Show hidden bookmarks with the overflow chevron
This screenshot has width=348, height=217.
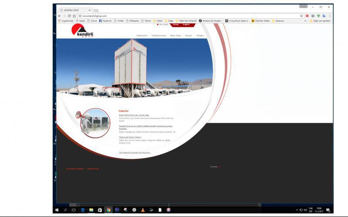pos(305,21)
